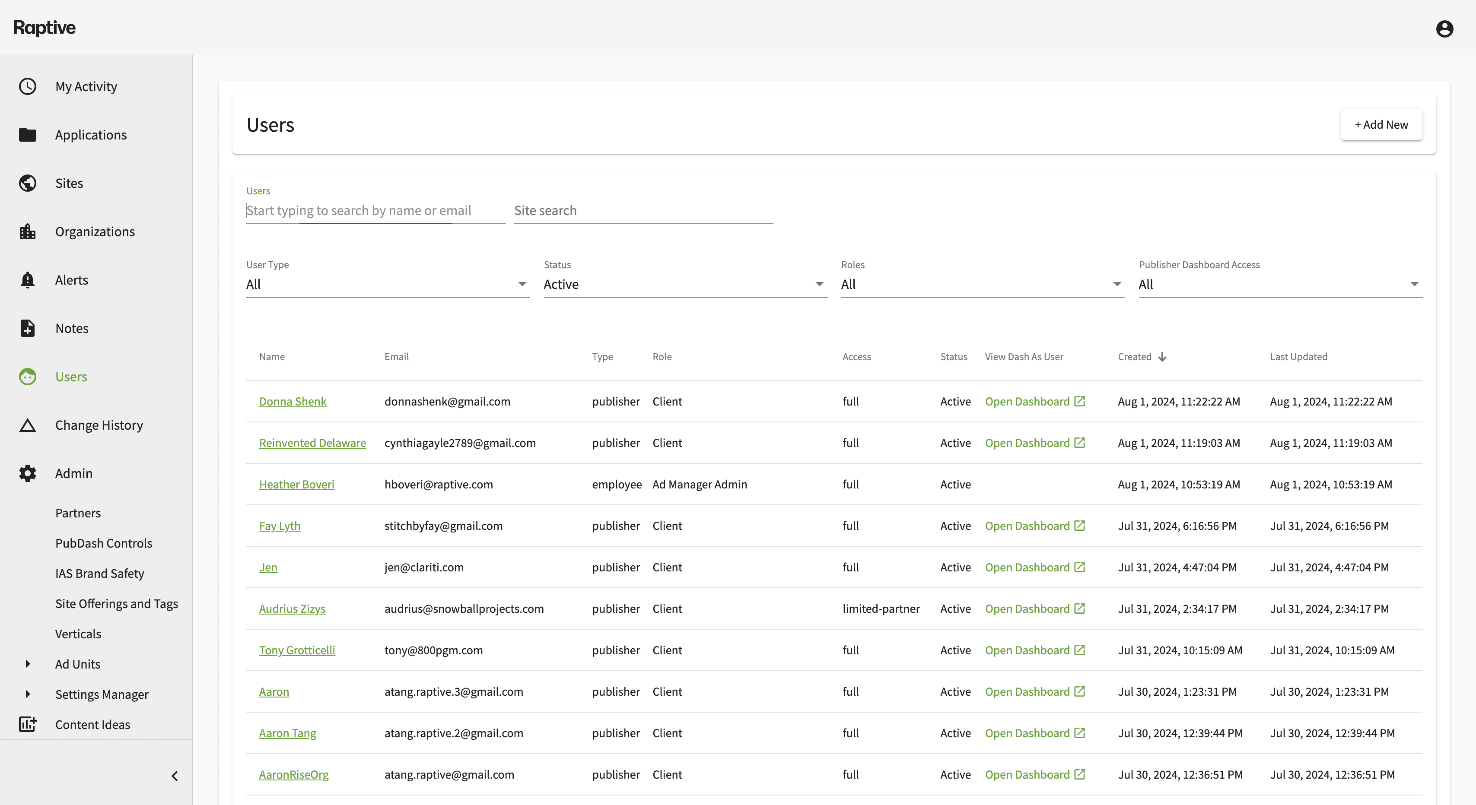Open the User Type dropdown

click(387, 284)
